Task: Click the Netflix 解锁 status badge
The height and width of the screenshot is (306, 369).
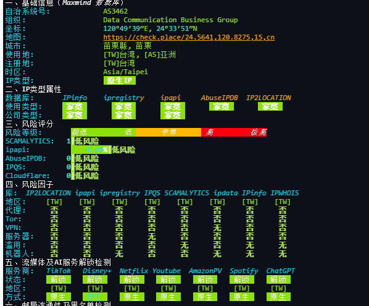Action: coord(132,279)
